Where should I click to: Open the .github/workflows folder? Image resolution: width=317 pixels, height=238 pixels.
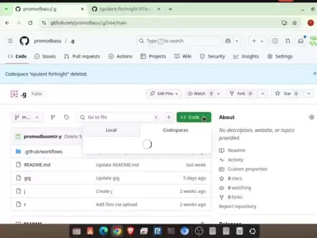pos(43,152)
